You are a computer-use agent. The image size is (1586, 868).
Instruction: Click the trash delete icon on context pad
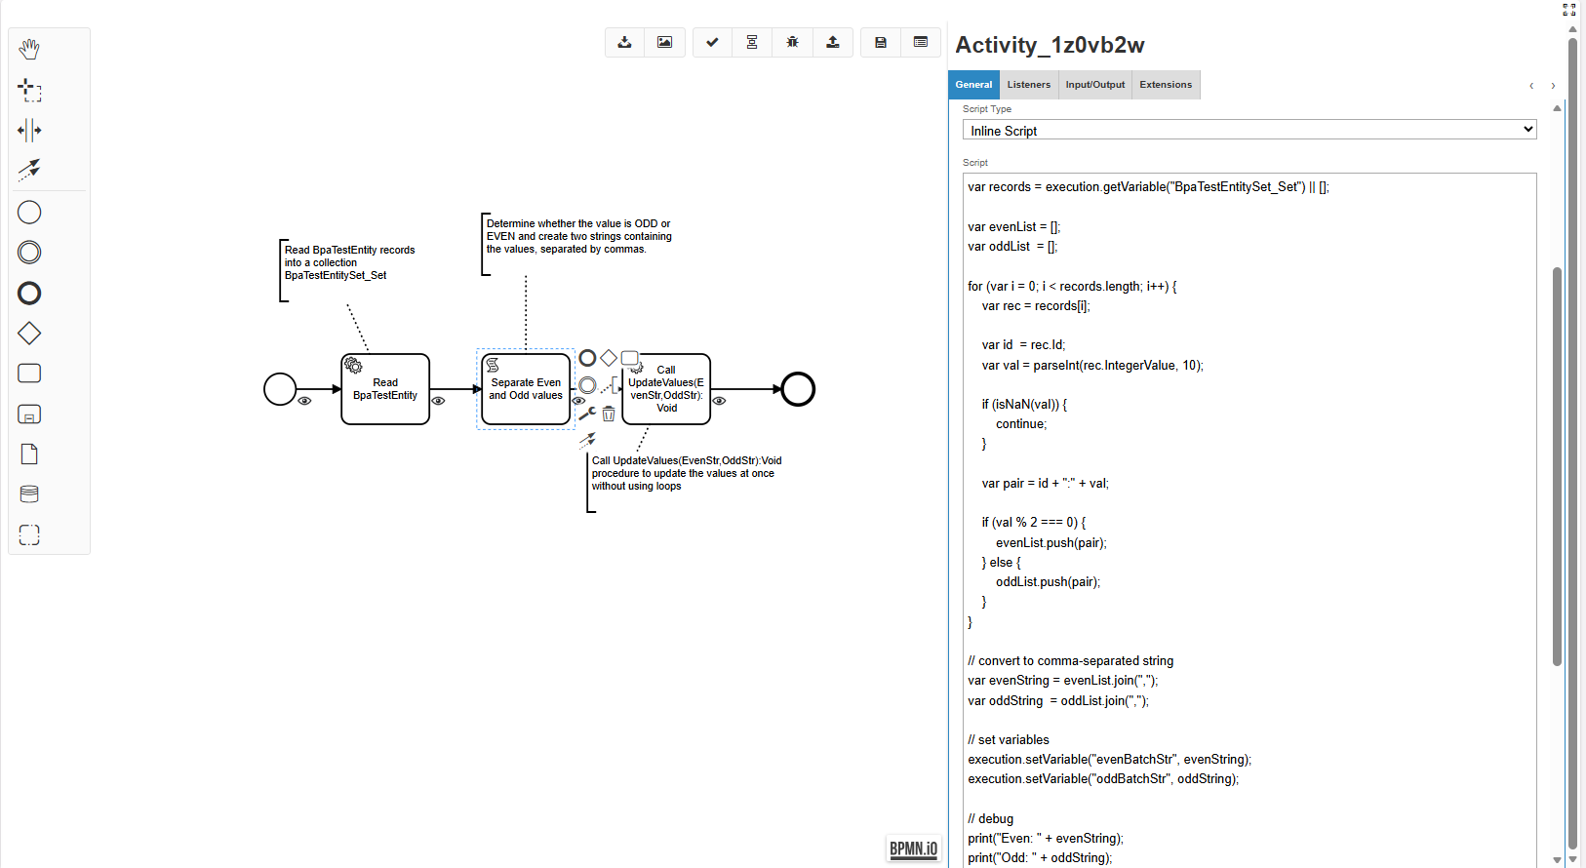(x=609, y=414)
